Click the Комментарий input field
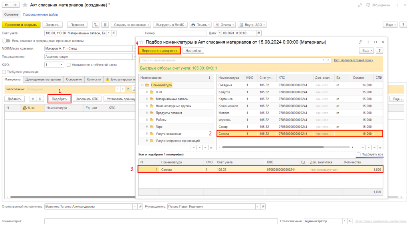The image size is (409, 227). tap(161, 221)
